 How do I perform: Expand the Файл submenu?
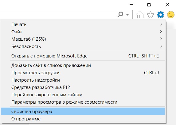point(83,31)
